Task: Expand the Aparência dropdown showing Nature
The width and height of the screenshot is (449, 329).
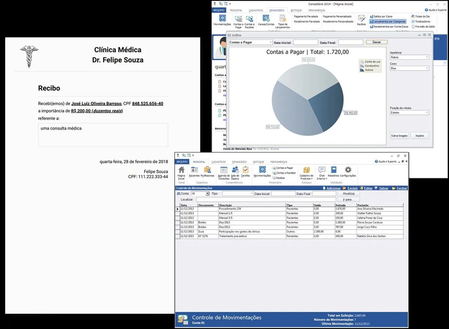Action: pyautogui.click(x=427, y=57)
